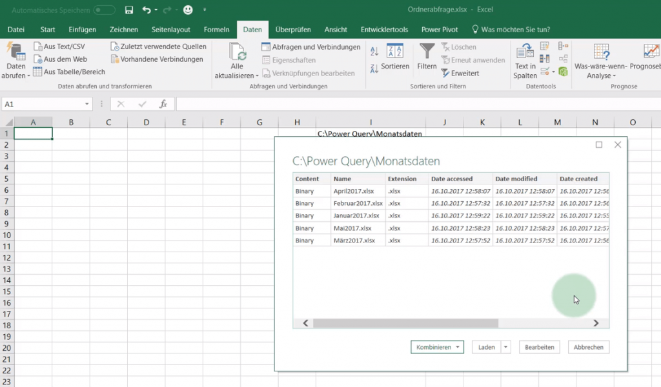Click the Redo arrow icon
Image resolution: width=661 pixels, height=387 pixels.
[x=167, y=10]
